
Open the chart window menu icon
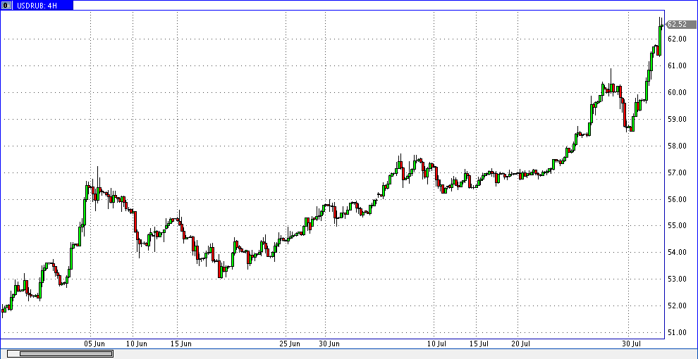click(6, 6)
